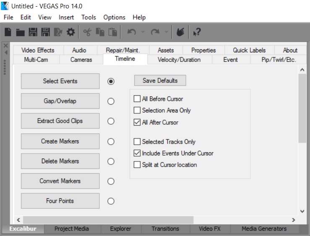The height and width of the screenshot is (236, 310).
Task: Click the What's This help icon
Action: pos(196,32)
